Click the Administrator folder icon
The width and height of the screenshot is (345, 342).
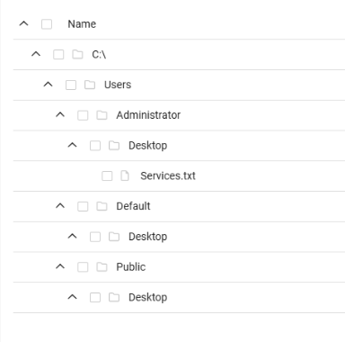(x=102, y=115)
